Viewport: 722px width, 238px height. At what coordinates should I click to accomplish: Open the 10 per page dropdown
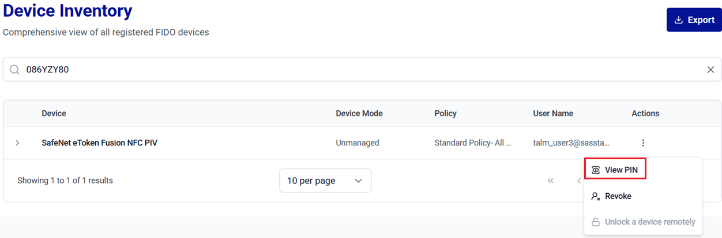[325, 181]
